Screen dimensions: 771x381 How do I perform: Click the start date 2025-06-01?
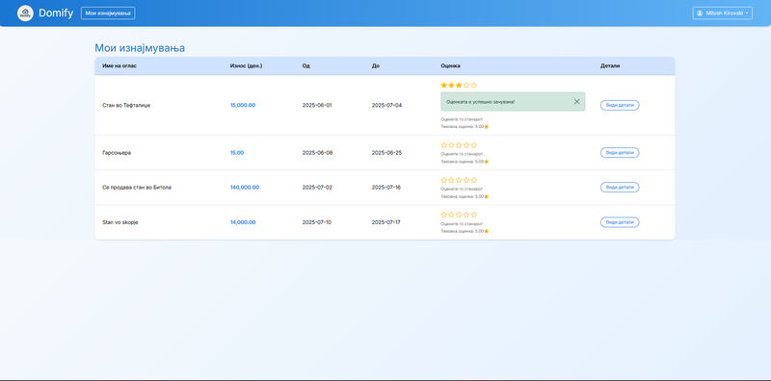317,105
